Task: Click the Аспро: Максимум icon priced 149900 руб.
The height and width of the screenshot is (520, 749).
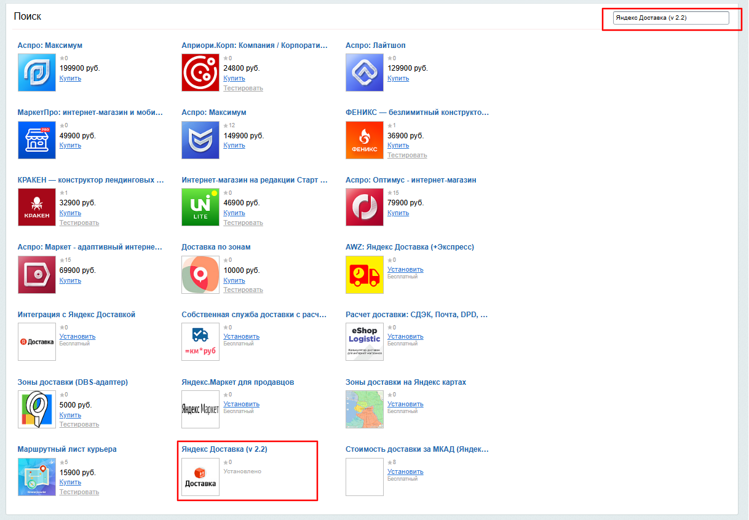Action: pos(200,140)
